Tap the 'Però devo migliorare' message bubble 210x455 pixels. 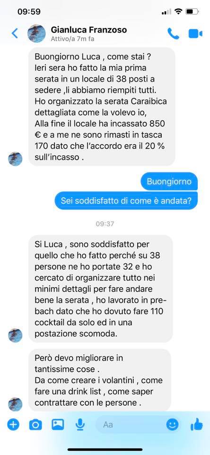click(100, 380)
